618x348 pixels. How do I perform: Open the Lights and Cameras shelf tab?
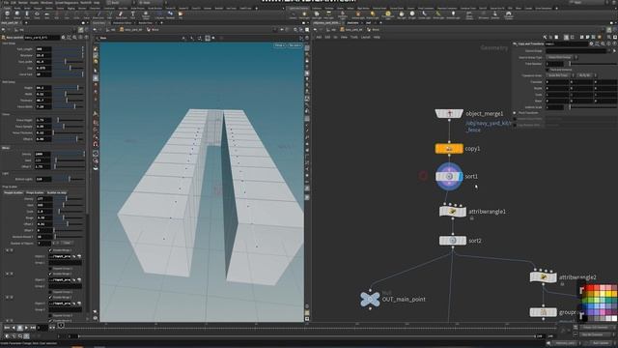coord(298,8)
